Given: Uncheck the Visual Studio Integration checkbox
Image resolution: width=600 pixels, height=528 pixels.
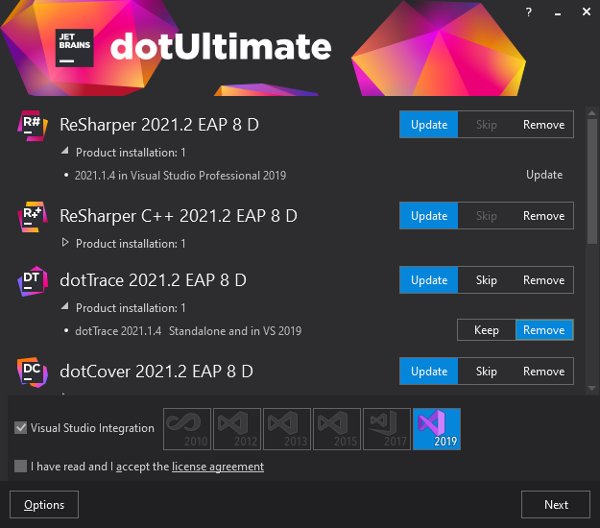Looking at the screenshot, I should click(21, 428).
